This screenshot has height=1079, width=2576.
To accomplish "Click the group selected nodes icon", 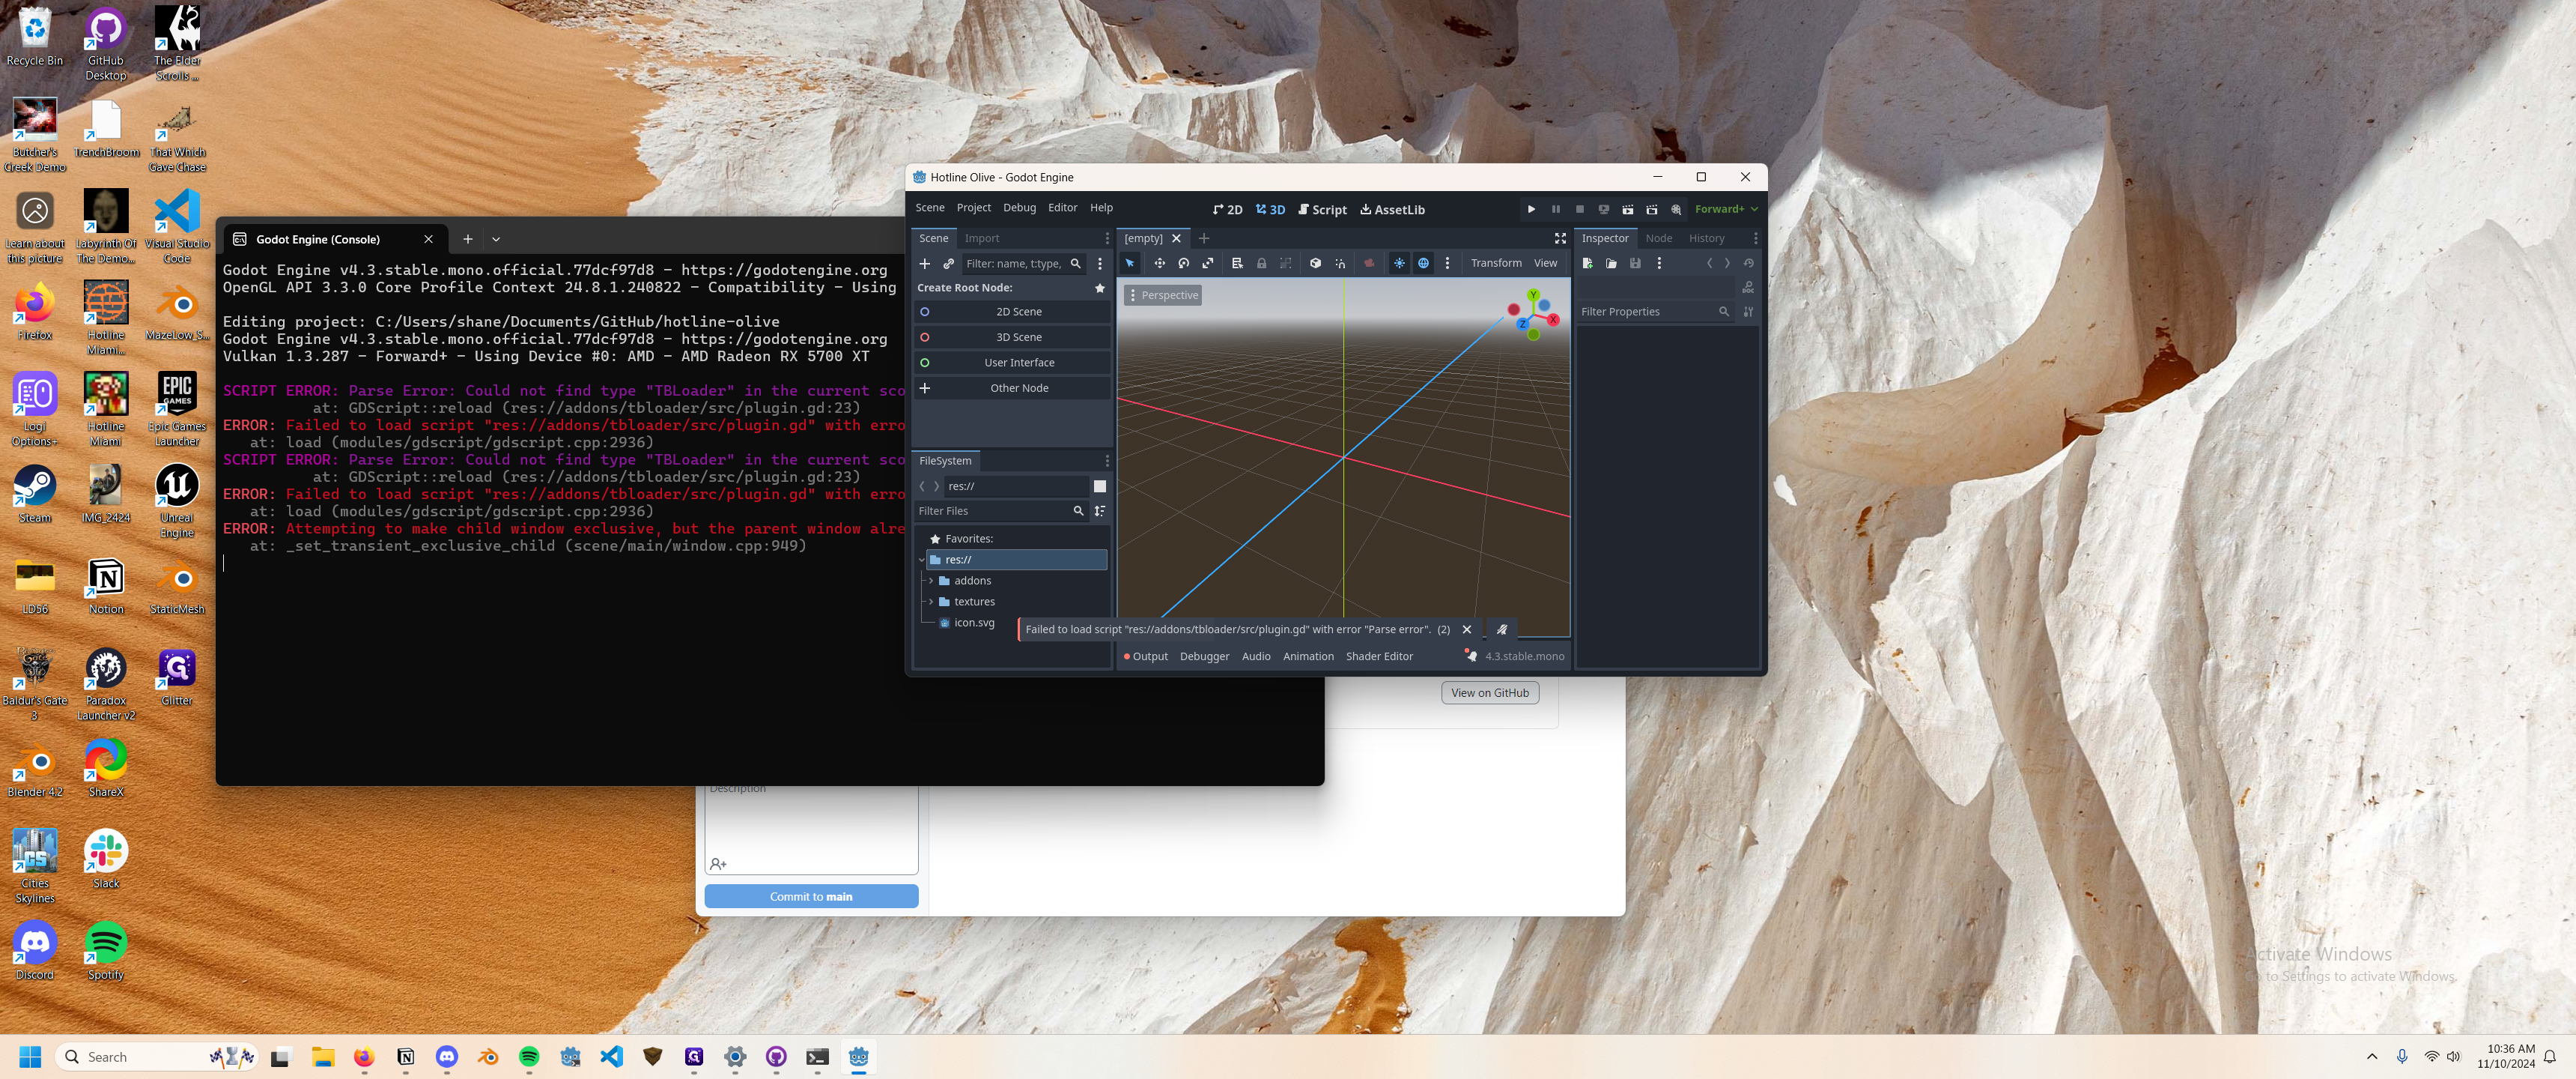I will tap(1285, 263).
